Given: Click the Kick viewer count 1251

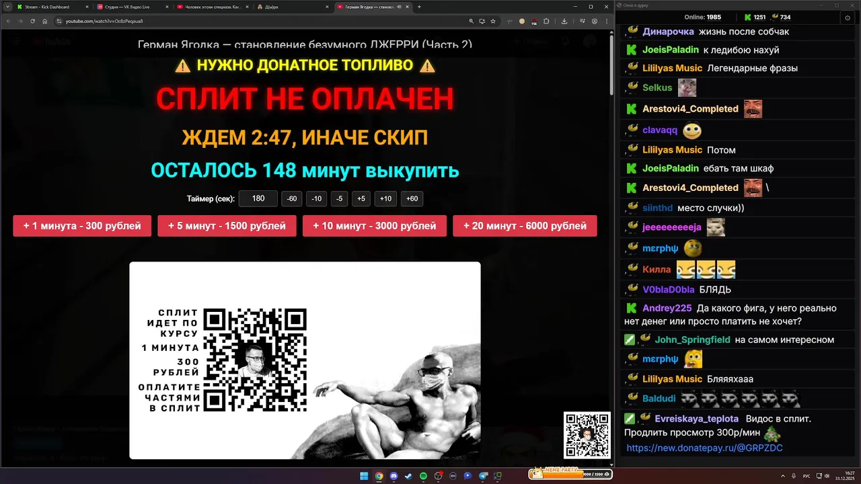Looking at the screenshot, I should click(755, 17).
